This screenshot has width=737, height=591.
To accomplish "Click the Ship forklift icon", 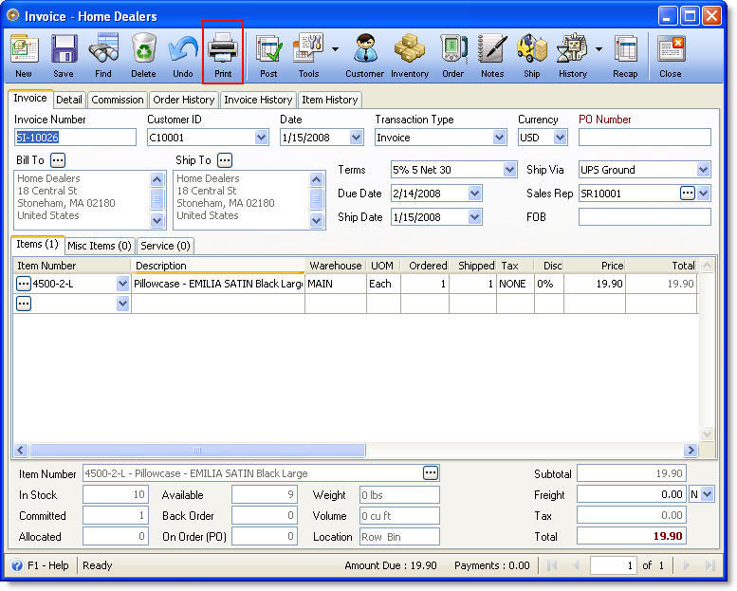I will pos(532,54).
